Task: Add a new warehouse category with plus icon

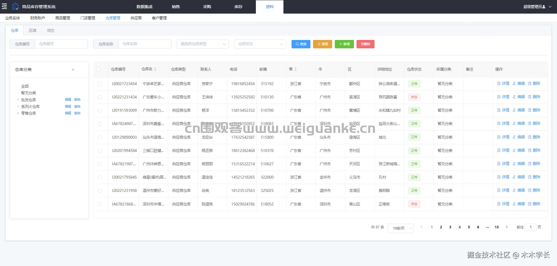Action: (73, 69)
